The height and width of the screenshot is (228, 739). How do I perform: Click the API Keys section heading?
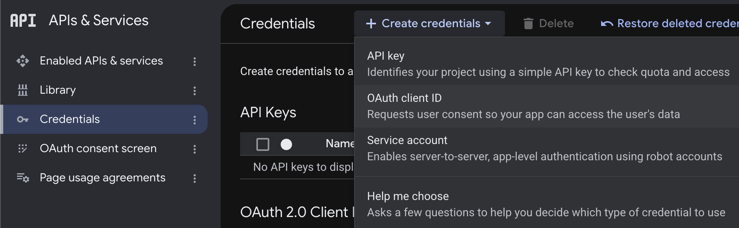268,112
